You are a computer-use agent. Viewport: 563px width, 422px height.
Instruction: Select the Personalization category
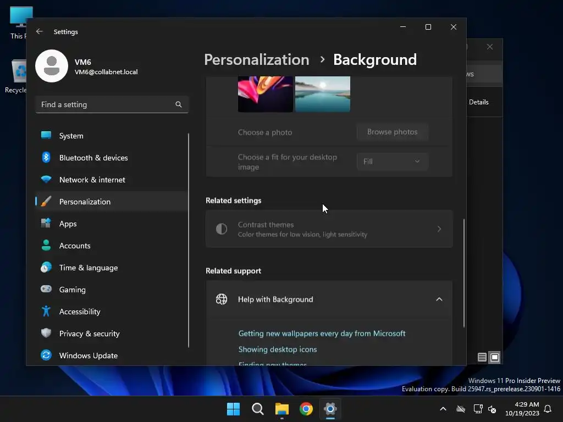point(112,202)
